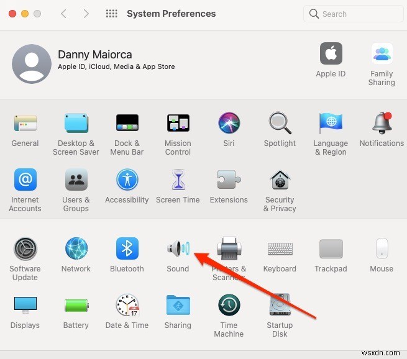407x359 pixels.
Task: Open Extensions preferences
Action: click(229, 179)
